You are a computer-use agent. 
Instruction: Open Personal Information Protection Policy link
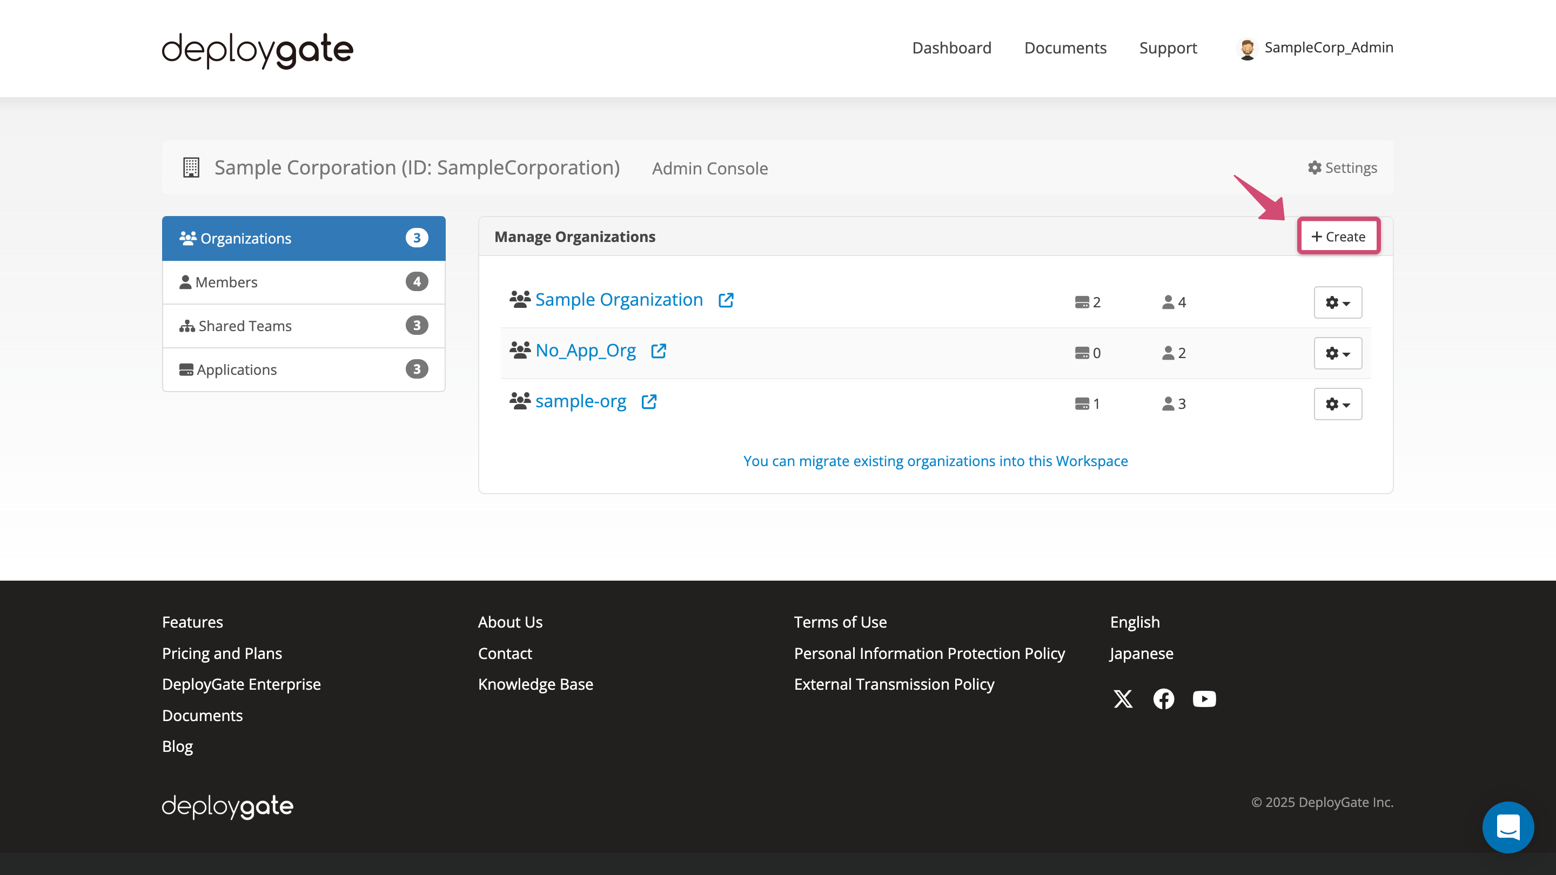point(929,654)
